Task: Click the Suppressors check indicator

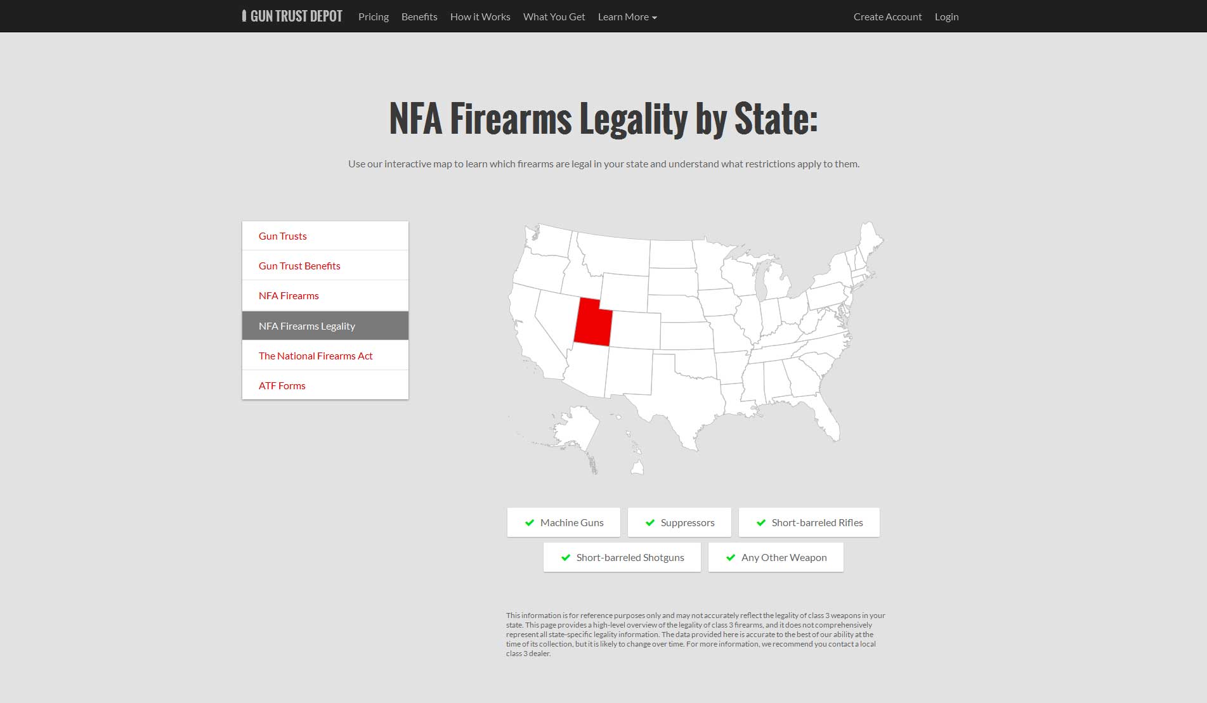Action: (650, 523)
